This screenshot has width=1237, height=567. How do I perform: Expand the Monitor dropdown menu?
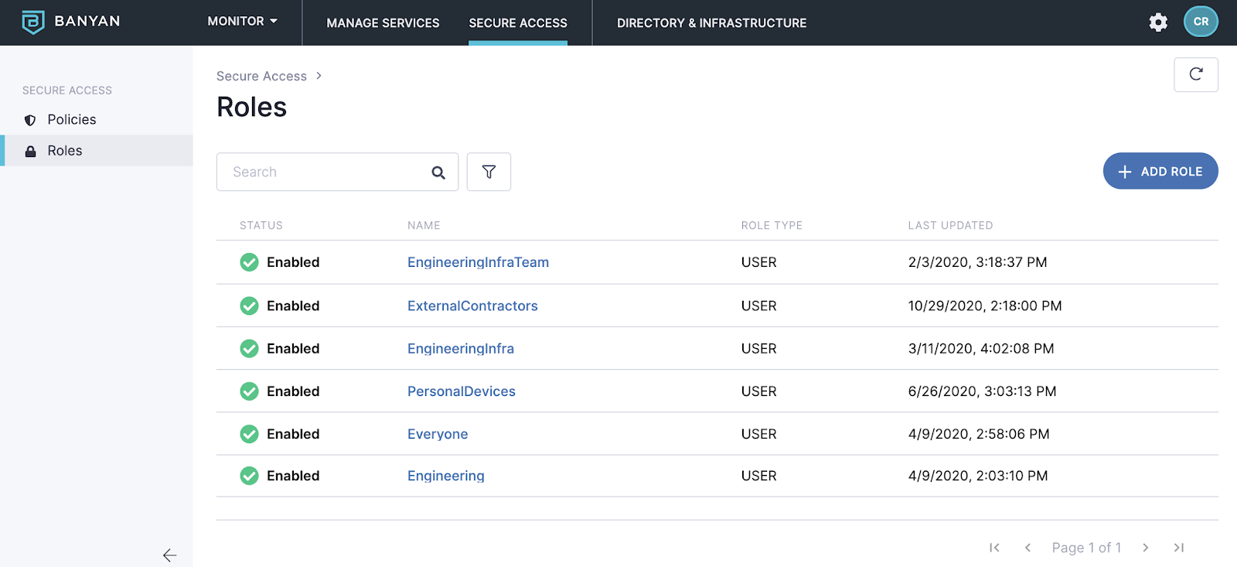point(242,22)
